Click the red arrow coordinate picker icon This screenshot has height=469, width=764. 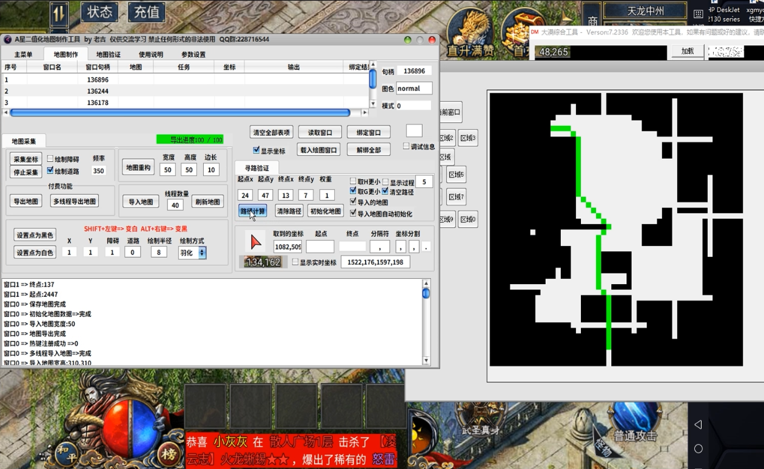click(255, 241)
